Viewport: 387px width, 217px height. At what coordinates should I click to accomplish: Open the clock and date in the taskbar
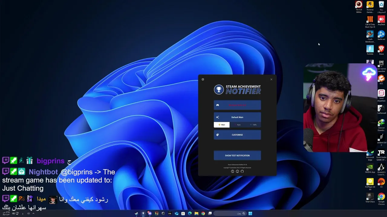[6, 213]
